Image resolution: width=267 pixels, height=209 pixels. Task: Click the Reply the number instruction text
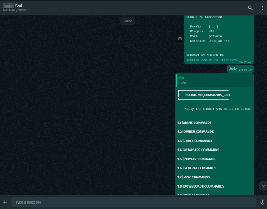(x=218, y=109)
